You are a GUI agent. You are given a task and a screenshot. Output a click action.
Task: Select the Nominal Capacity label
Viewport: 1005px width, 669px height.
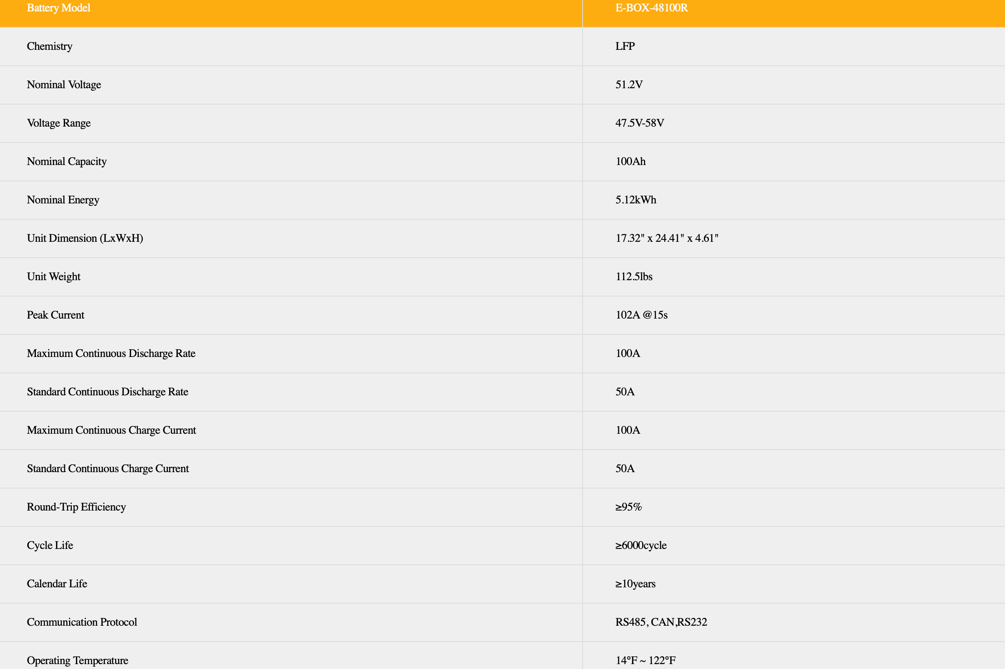pyautogui.click(x=67, y=161)
